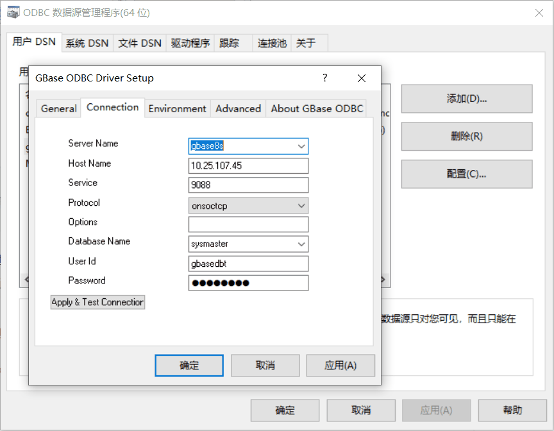Click Apply & Test Connection button
The width and height of the screenshot is (554, 431).
97,303
